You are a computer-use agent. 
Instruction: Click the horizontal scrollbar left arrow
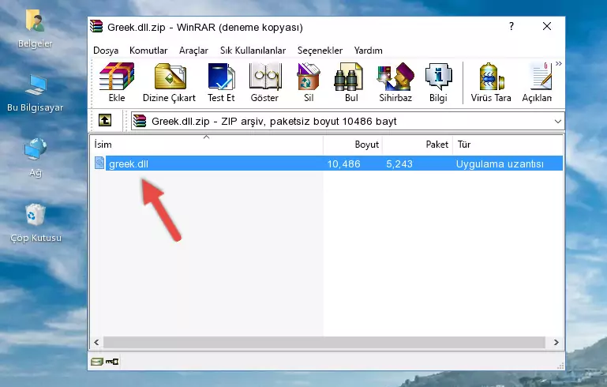click(96, 343)
